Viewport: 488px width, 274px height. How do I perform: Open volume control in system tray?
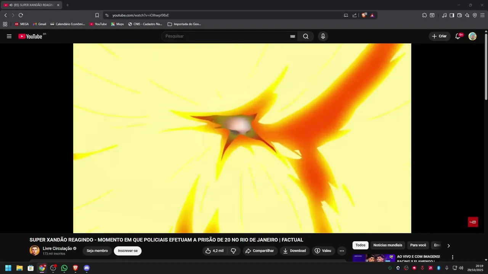coord(461,268)
